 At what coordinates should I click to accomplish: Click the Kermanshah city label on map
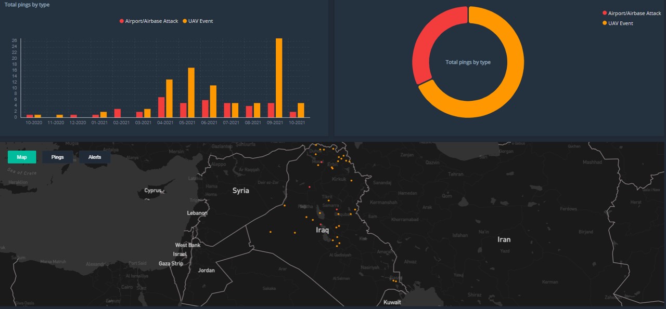pos(383,202)
